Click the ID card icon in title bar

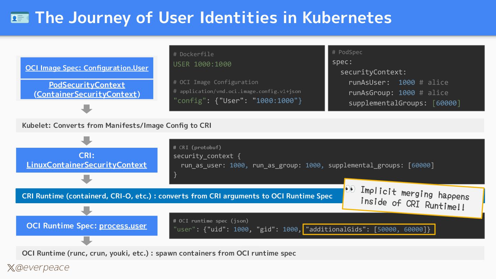(x=20, y=17)
